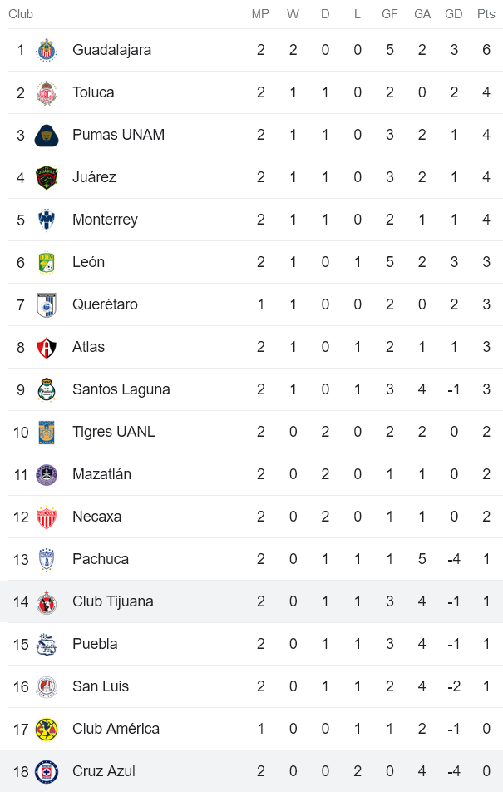Viewport: 503px width, 792px height.
Task: Click the Pumas UNAM puma logo
Action: pyautogui.click(x=47, y=135)
